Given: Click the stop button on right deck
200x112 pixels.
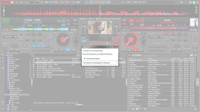Looking at the screenshot, I should (129, 50).
